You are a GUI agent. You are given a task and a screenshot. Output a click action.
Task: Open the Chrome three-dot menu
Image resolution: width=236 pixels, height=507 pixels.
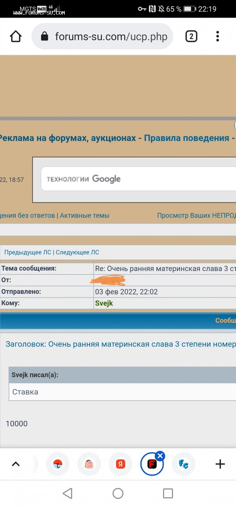pyautogui.click(x=217, y=36)
